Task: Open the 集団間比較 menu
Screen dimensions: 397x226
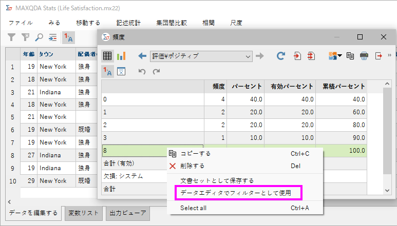Action: (x=172, y=23)
